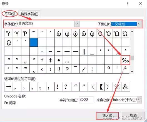Select the exclamation mark in recent symbols
Image resolution: width=147 pixels, height=122 pixels.
(x=59, y=87)
